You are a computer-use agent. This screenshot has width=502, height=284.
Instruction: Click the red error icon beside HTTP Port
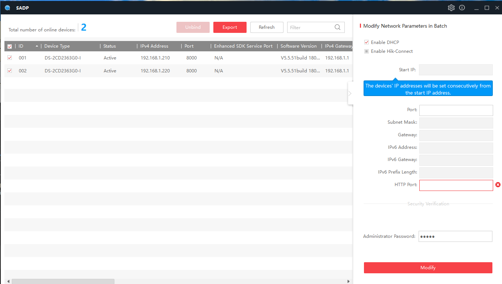(498, 185)
